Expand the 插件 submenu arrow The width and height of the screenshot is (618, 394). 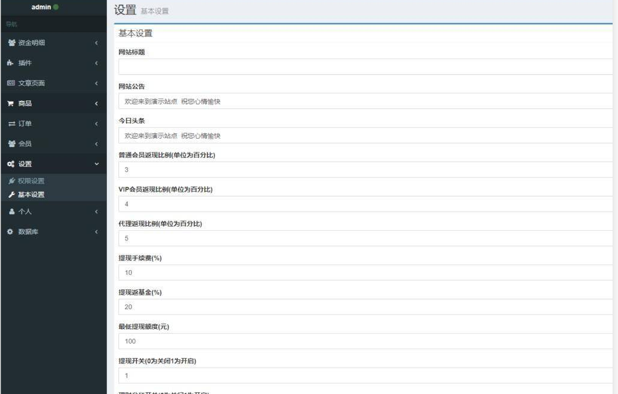96,63
